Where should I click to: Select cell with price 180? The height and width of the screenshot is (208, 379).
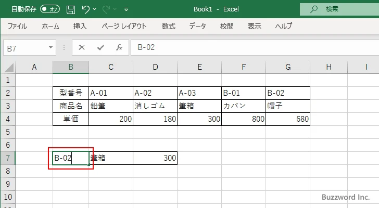tap(155, 119)
